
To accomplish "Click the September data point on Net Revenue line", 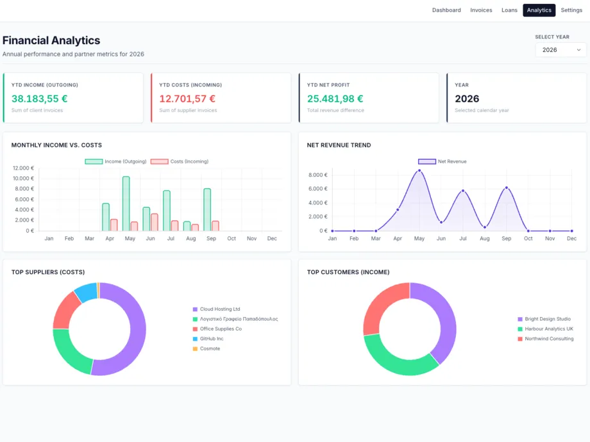I will [x=507, y=188].
